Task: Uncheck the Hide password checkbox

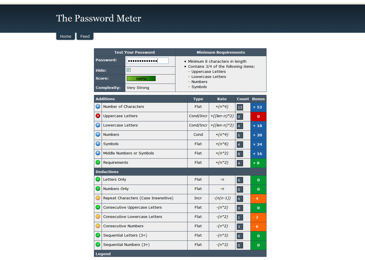Action: (129, 70)
